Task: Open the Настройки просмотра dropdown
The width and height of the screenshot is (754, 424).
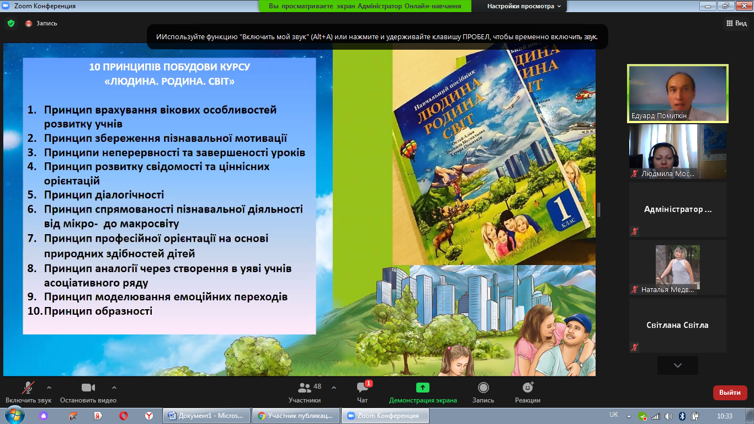Action: pos(524,6)
